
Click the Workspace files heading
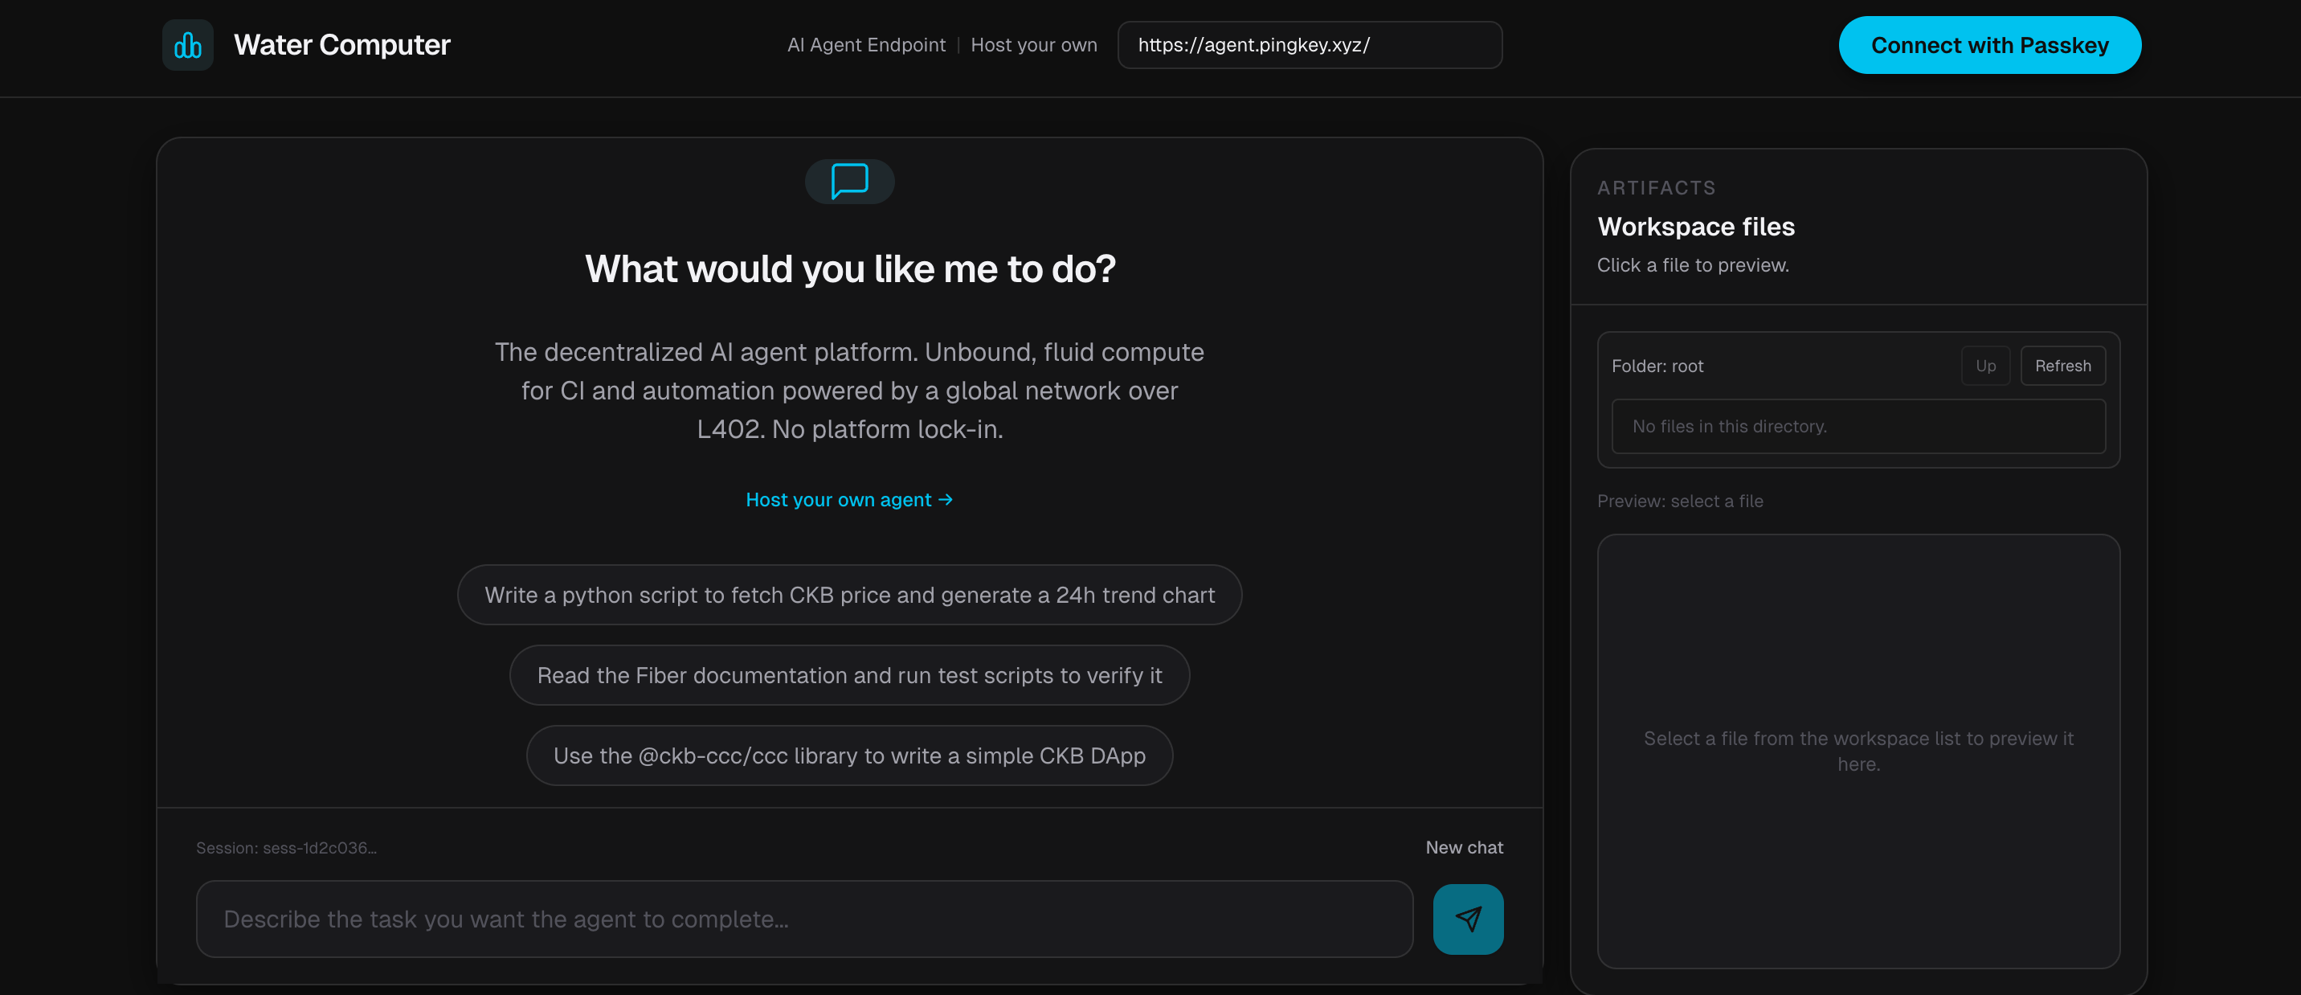(1695, 227)
